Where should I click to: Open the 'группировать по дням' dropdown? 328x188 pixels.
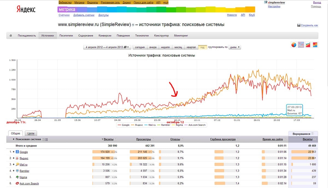pos(235,47)
